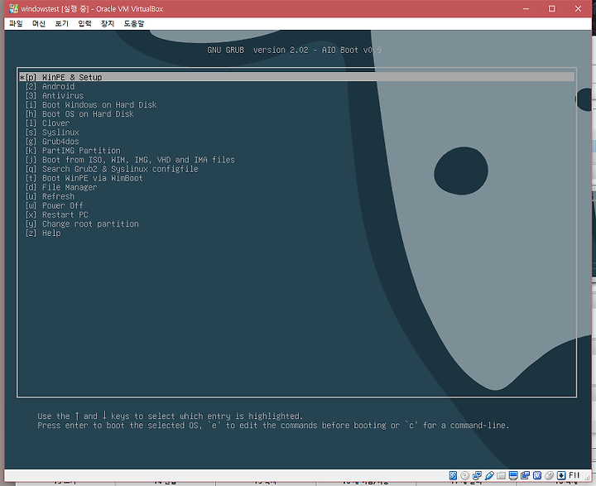Viewport: 596px width, 486px height.
Task: Open the shared folders status icon
Action: 501,476
